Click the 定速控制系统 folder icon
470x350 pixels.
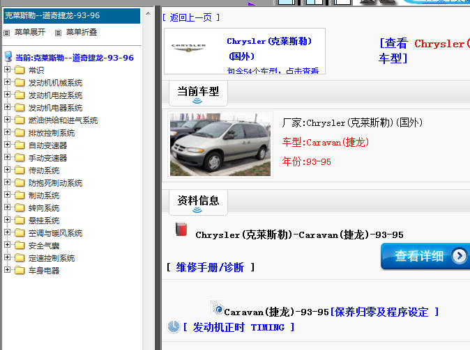[20, 258]
